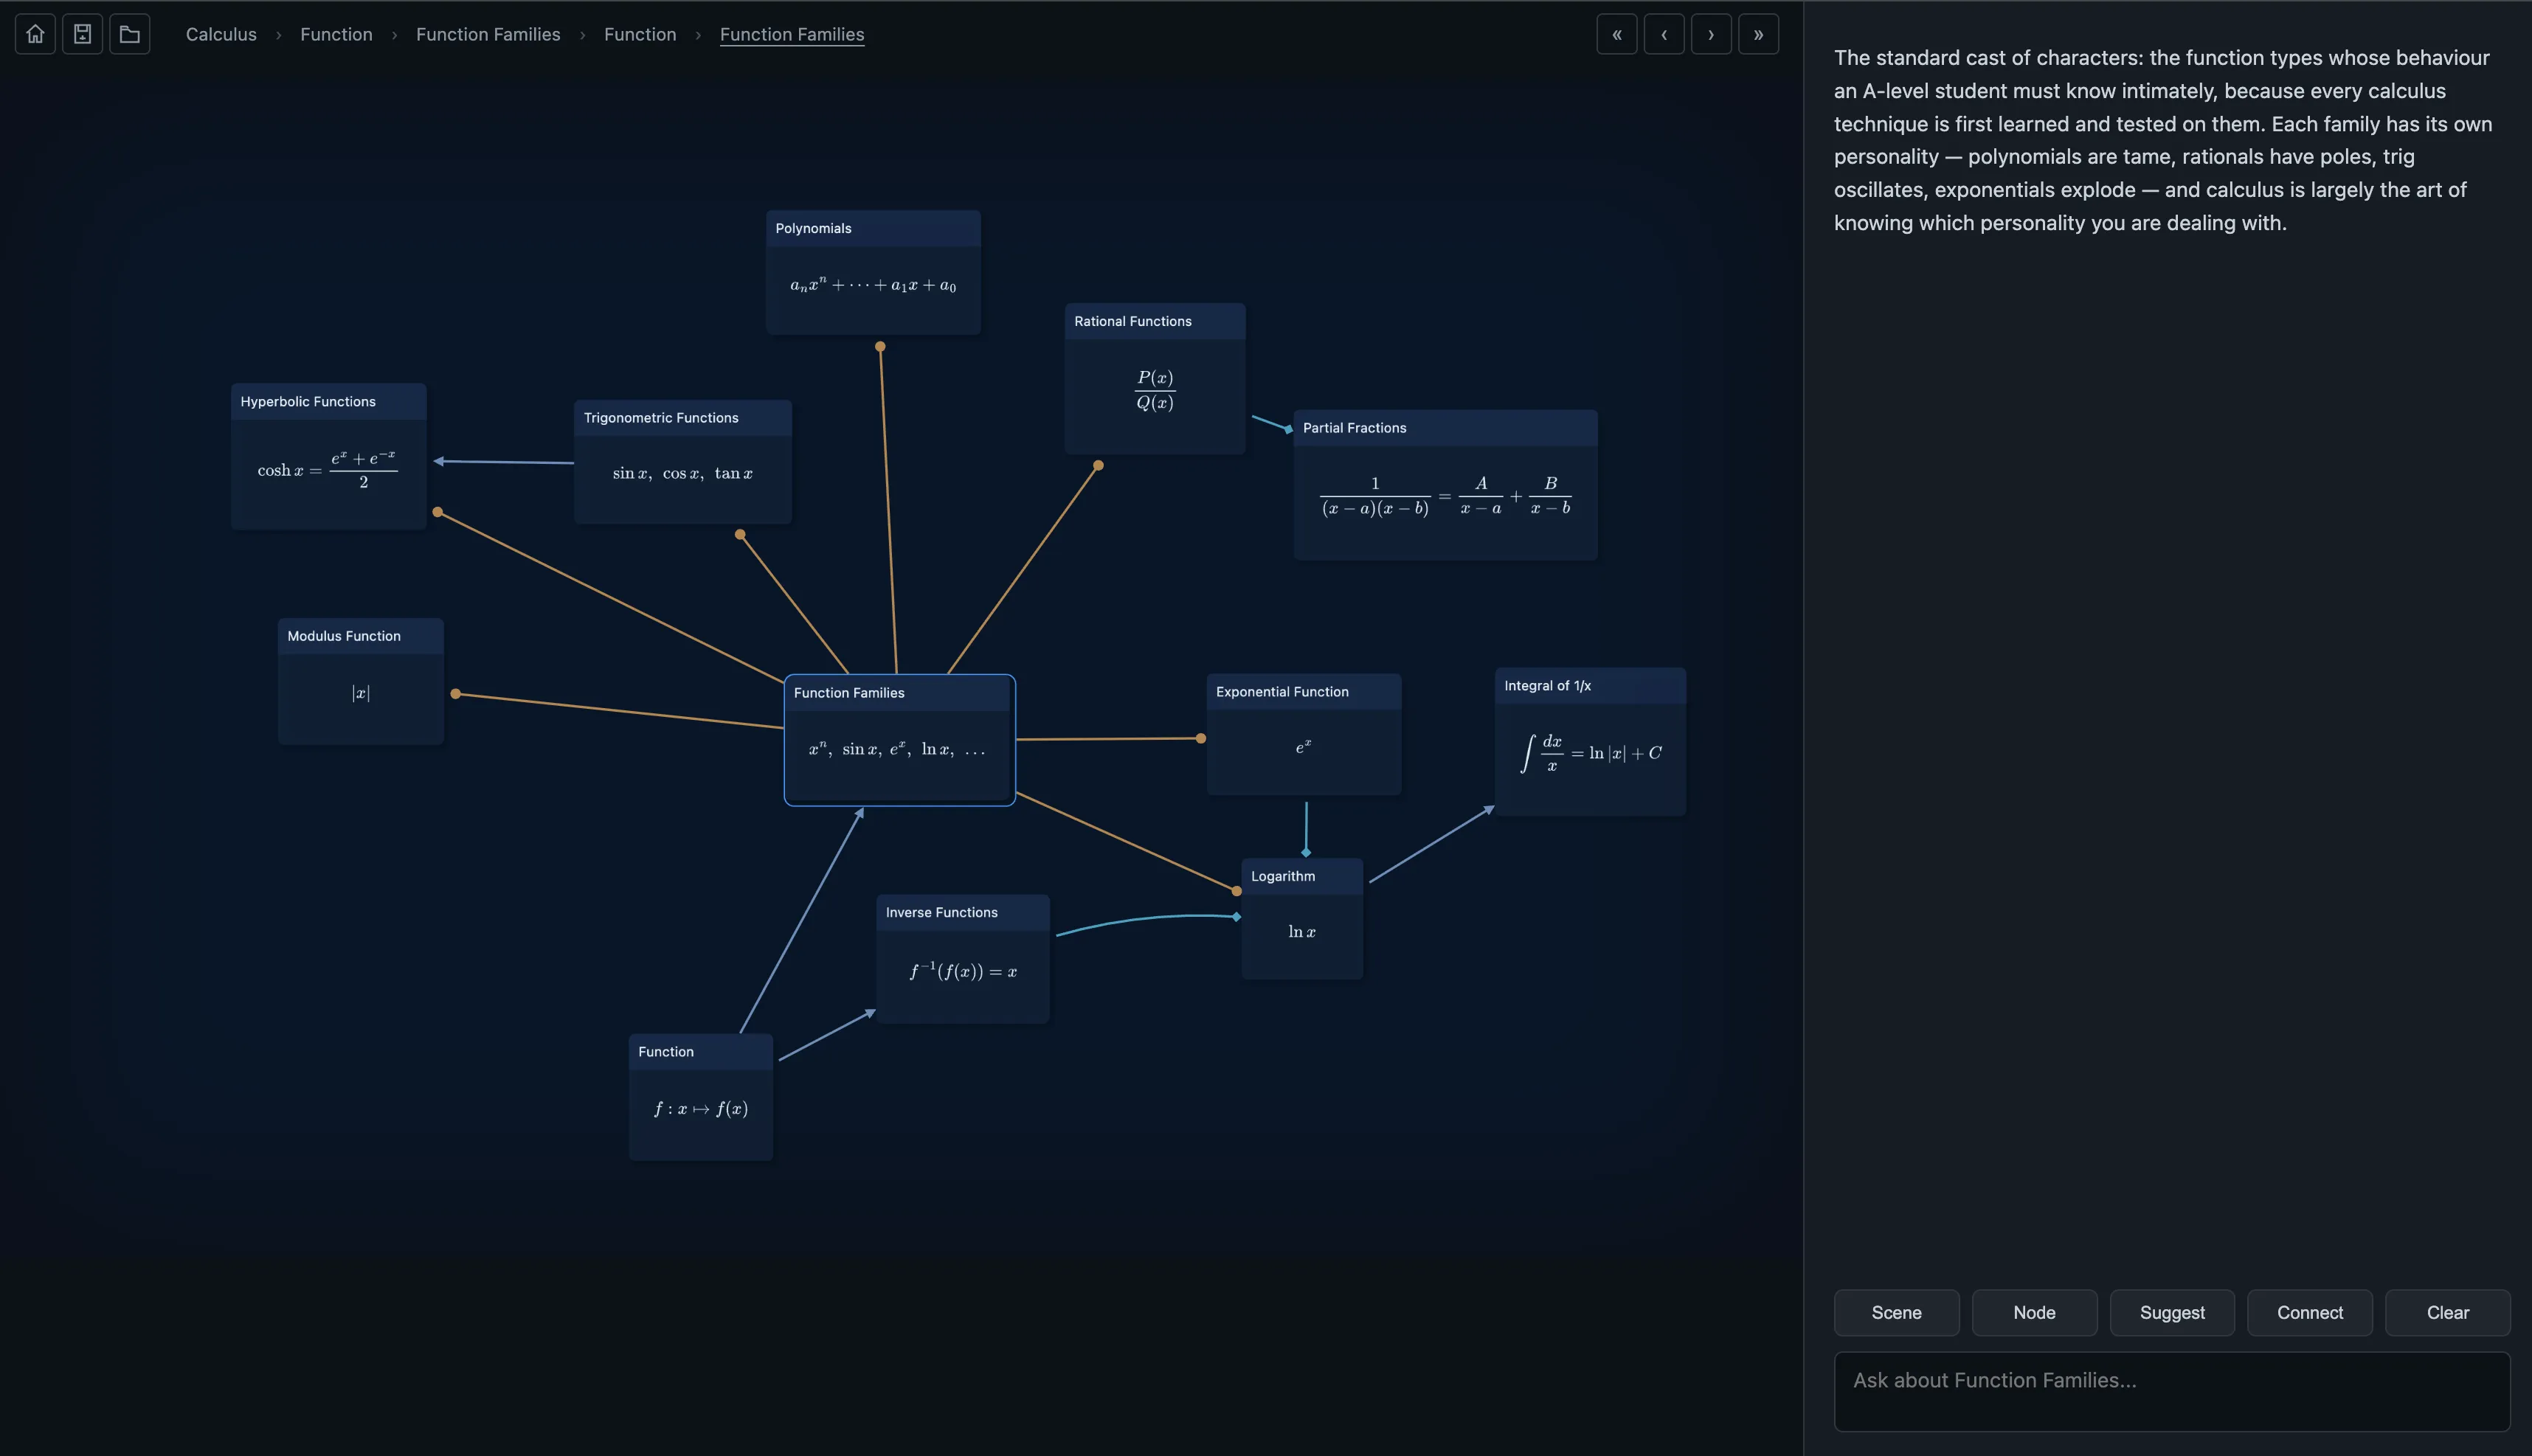Select the Exponential Function node
Viewport: 2532px width, 1456px height.
pyautogui.click(x=1303, y=734)
